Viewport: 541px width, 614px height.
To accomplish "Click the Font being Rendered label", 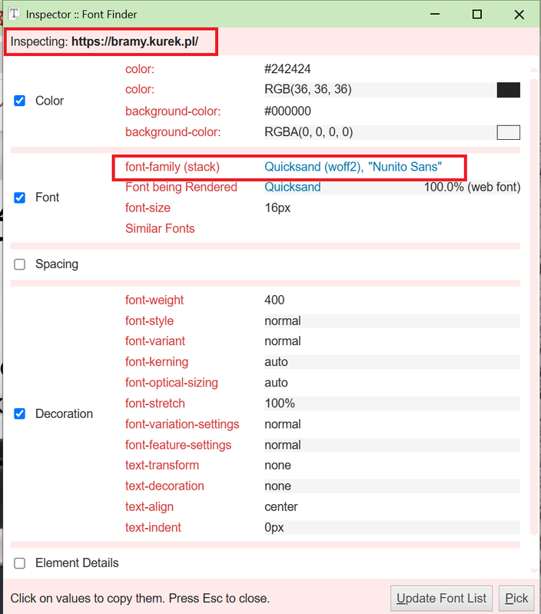I will [181, 188].
